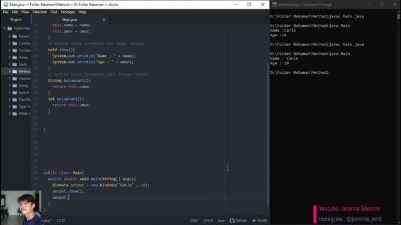Click the Switch folder icon
Image resolution: width=401 pixels, height=225 pixels.
point(14,92)
